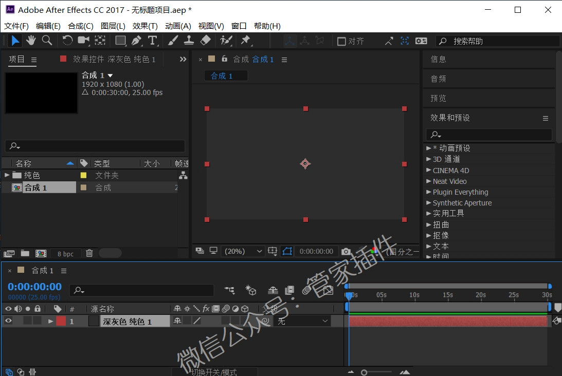
Task: Toggle lock on the composition viewer tab
Action: (224, 59)
